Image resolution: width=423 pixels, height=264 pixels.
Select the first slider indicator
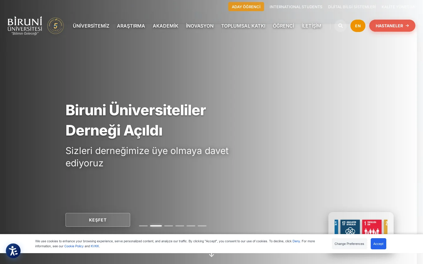click(x=143, y=226)
